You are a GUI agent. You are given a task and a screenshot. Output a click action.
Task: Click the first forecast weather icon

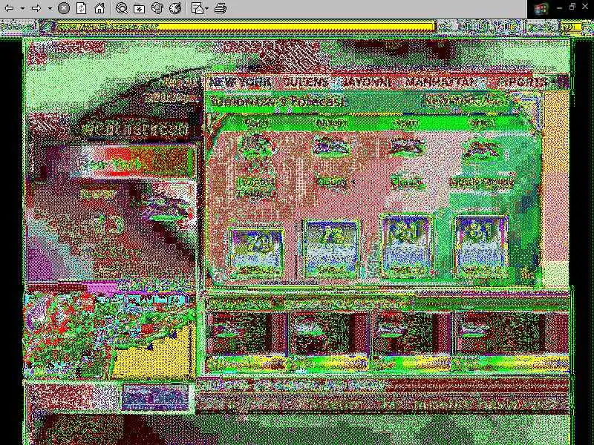click(x=257, y=148)
